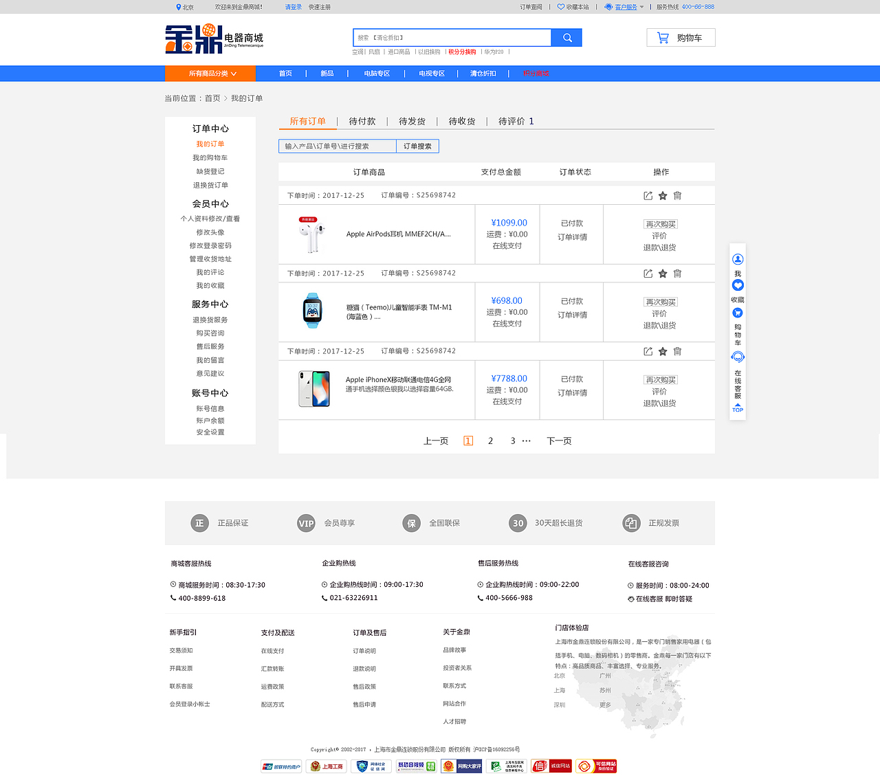Click the VIP 会员尊享 badge icon
The width and height of the screenshot is (880, 776).
pos(306,523)
